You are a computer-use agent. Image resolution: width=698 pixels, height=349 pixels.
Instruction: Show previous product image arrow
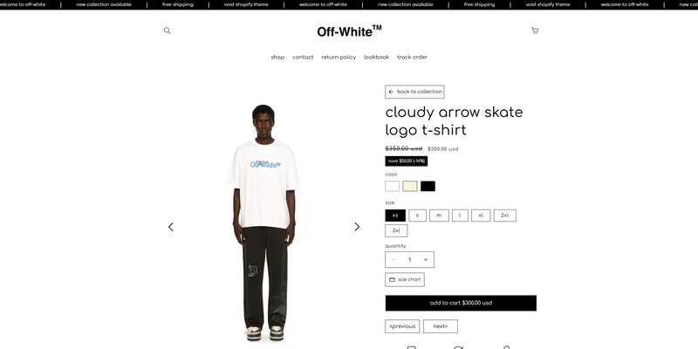170,227
